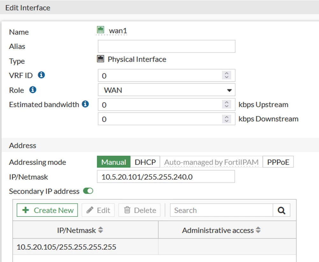Select DHCP addressing mode

pyautogui.click(x=145, y=162)
